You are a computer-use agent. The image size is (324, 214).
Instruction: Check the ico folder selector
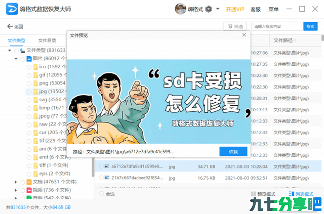(29, 67)
